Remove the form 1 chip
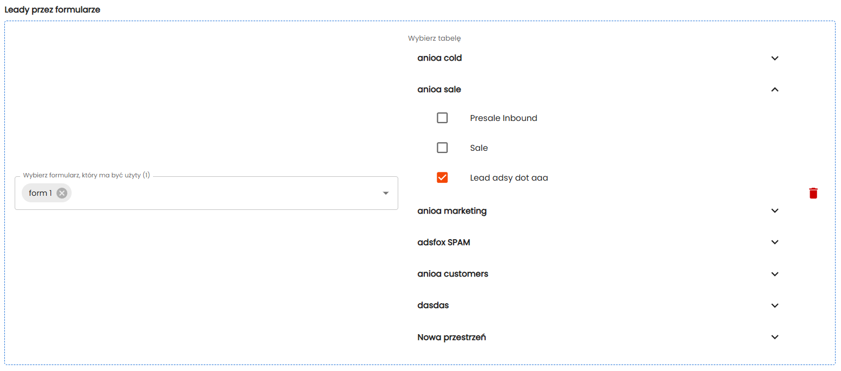Image resolution: width=841 pixels, height=371 pixels. tap(62, 193)
